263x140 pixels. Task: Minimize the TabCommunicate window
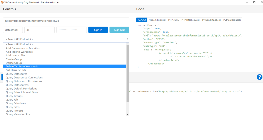point(247,2)
